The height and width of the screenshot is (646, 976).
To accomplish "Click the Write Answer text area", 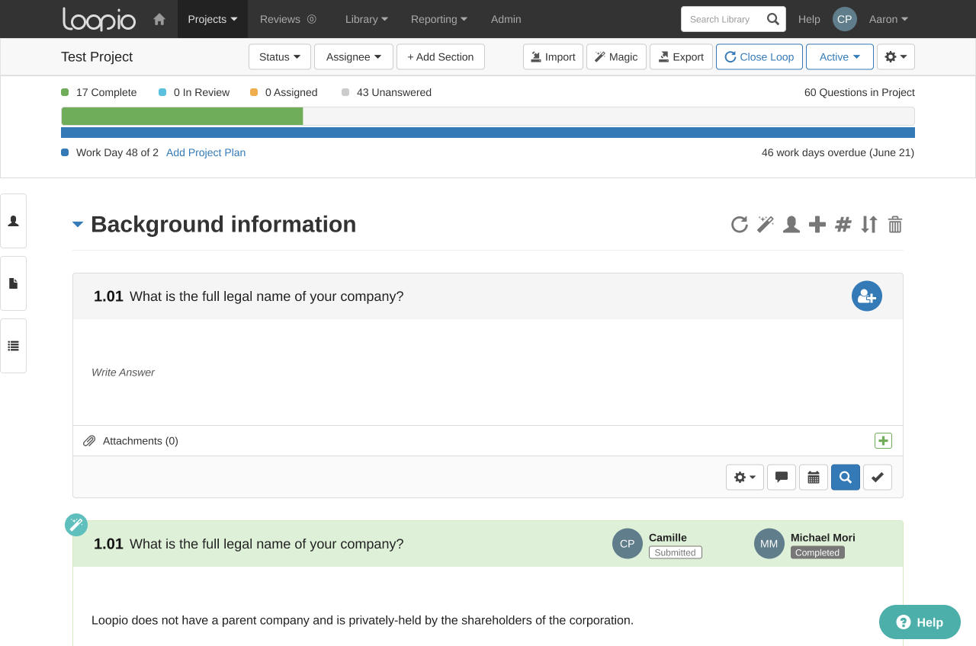I will coord(488,372).
